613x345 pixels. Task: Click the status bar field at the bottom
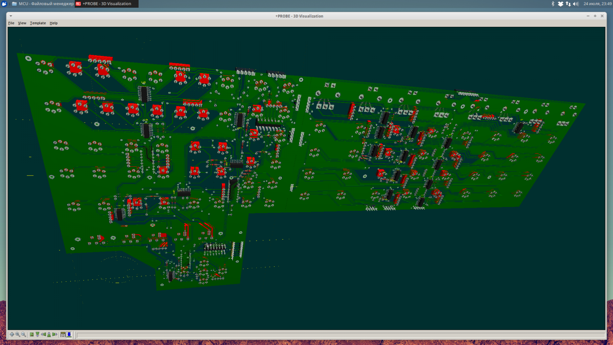pos(340,335)
